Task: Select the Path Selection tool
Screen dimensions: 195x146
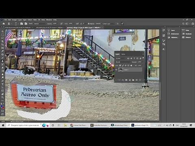Action: (x=2, y=87)
